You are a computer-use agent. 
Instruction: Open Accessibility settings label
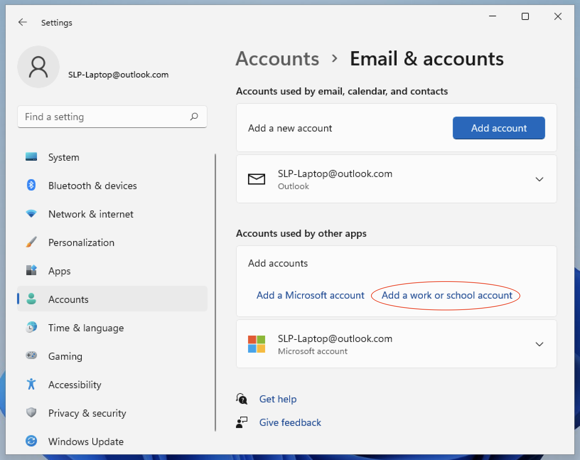[x=75, y=385]
